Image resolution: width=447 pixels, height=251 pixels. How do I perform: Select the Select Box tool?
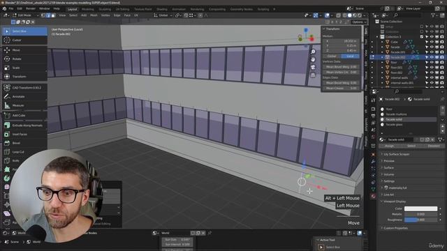(24, 31)
